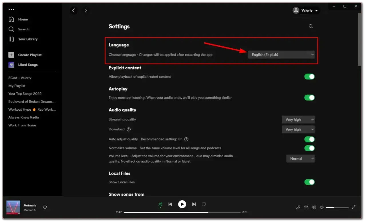
Task: Enter full screen playback mode
Action: point(354,207)
